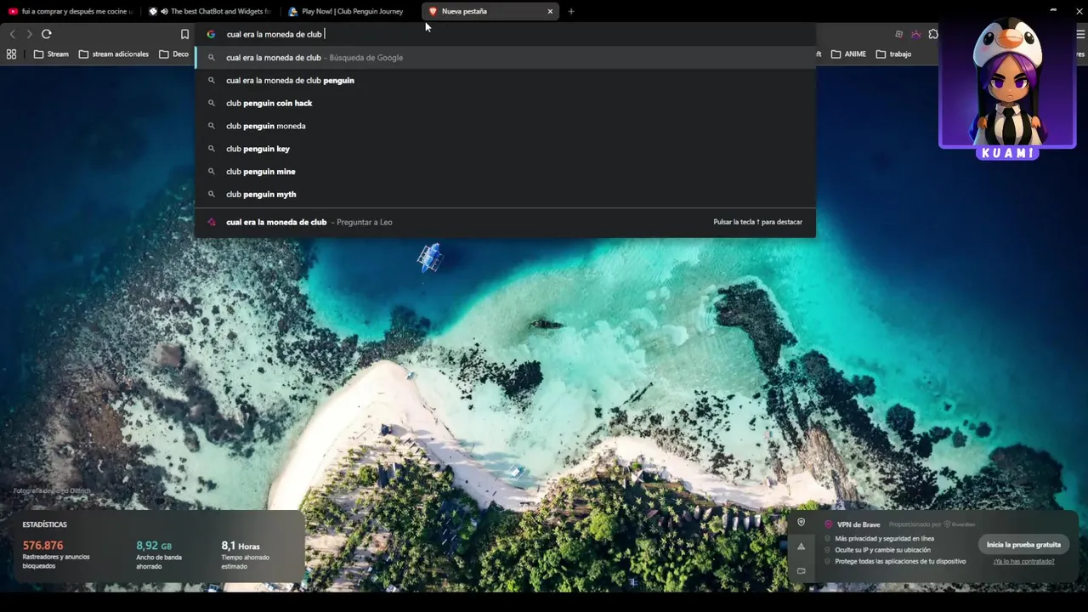Open the stream adicionales bookmarks folder

tap(113, 54)
